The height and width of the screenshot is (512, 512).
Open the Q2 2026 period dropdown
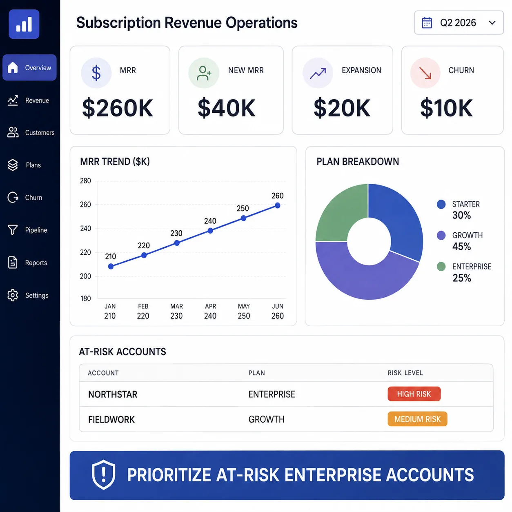459,22
